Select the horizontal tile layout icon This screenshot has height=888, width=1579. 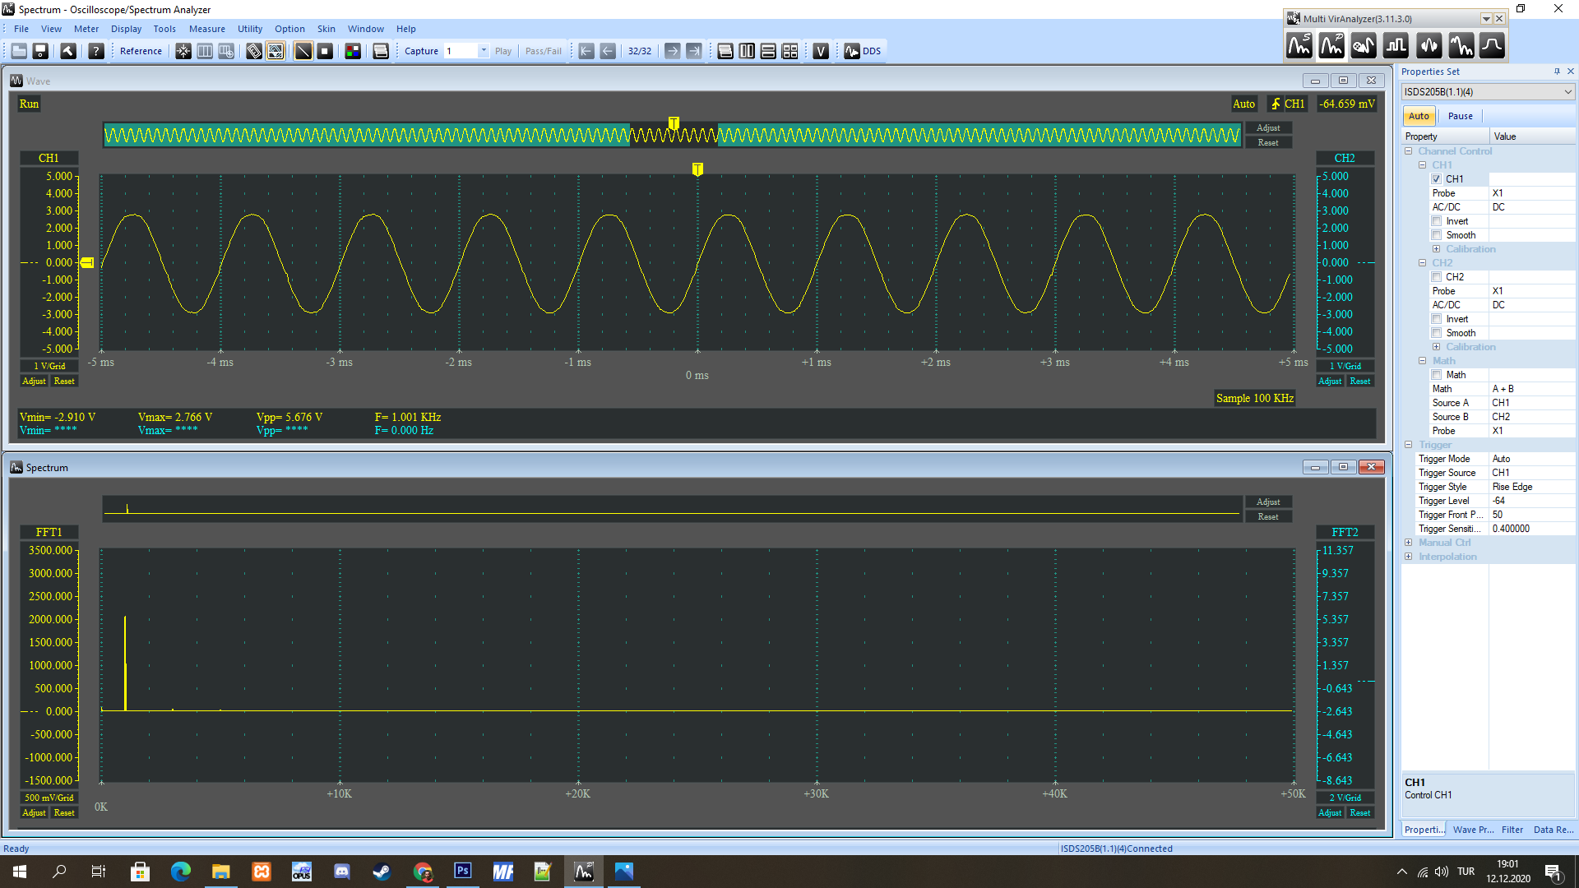point(768,51)
